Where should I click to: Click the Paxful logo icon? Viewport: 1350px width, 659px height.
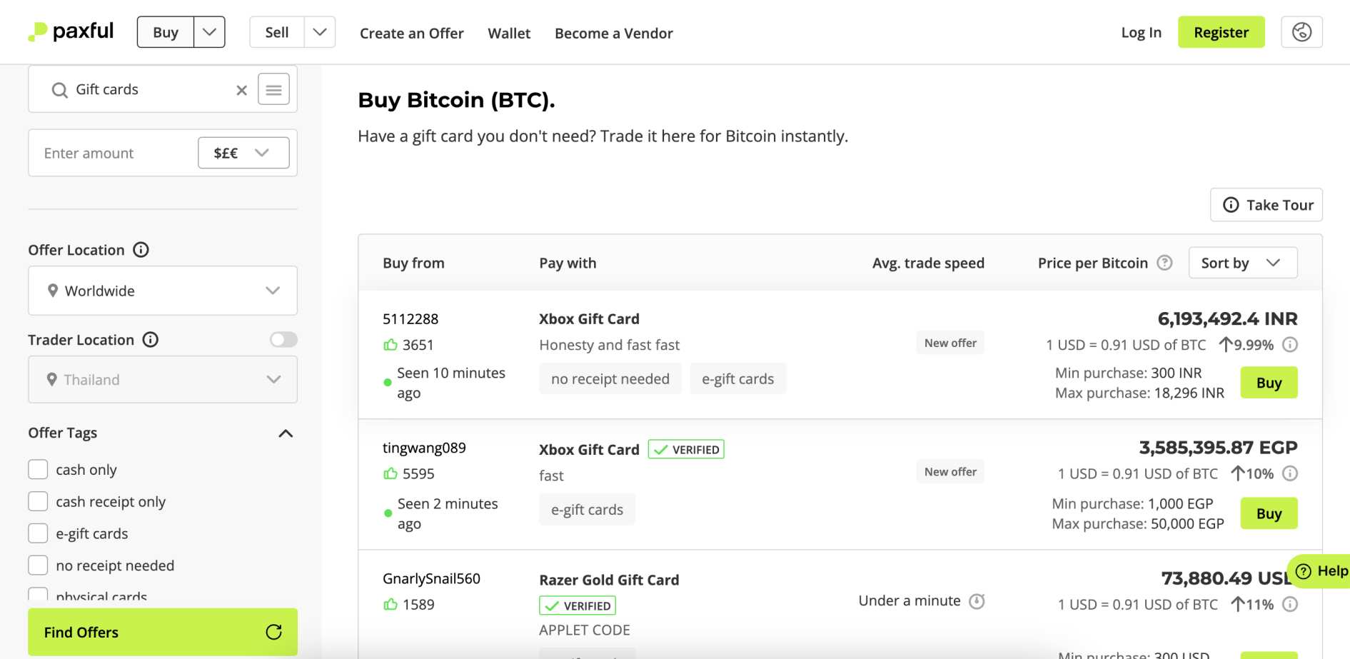pyautogui.click(x=37, y=32)
